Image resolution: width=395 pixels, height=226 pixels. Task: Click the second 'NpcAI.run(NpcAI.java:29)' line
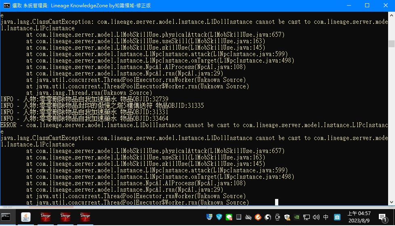tap(125, 190)
